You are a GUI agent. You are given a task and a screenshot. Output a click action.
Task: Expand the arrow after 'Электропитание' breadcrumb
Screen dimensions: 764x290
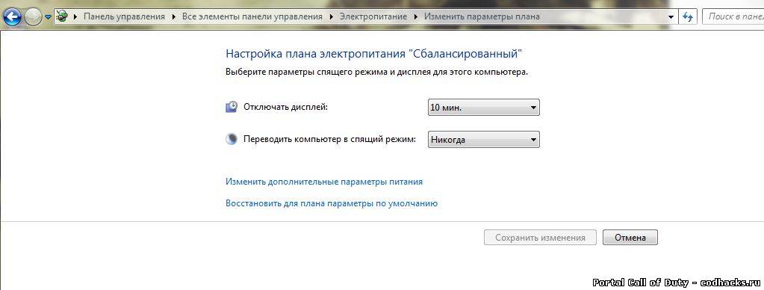pyautogui.click(x=416, y=16)
